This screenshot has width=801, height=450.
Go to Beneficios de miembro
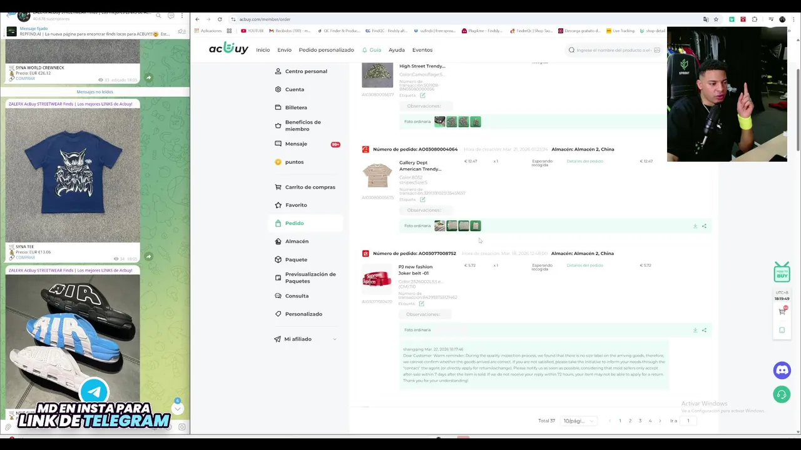[303, 126]
